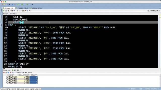Select result cell 20220401
This screenshot has width=161, height=90.
tap(12, 83)
